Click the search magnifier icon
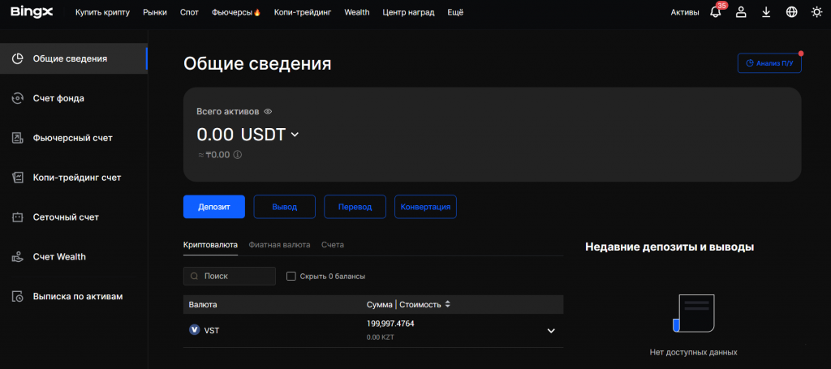This screenshot has height=369, width=831. [194, 276]
